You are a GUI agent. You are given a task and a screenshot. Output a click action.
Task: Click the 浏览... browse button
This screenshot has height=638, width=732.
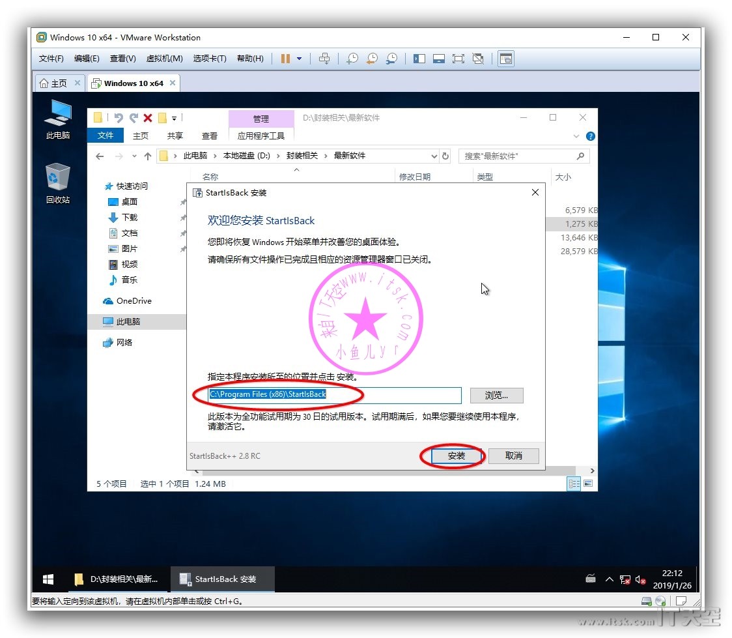pos(497,395)
